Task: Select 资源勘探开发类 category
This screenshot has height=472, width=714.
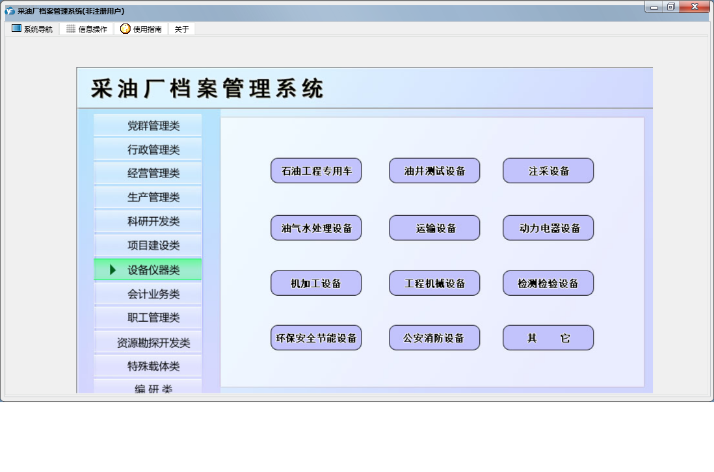Action: (x=148, y=342)
